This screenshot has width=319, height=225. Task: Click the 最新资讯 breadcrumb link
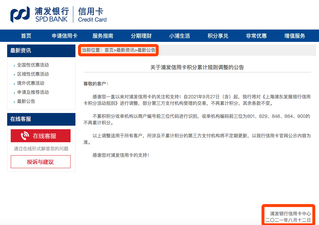pyautogui.click(x=125, y=50)
